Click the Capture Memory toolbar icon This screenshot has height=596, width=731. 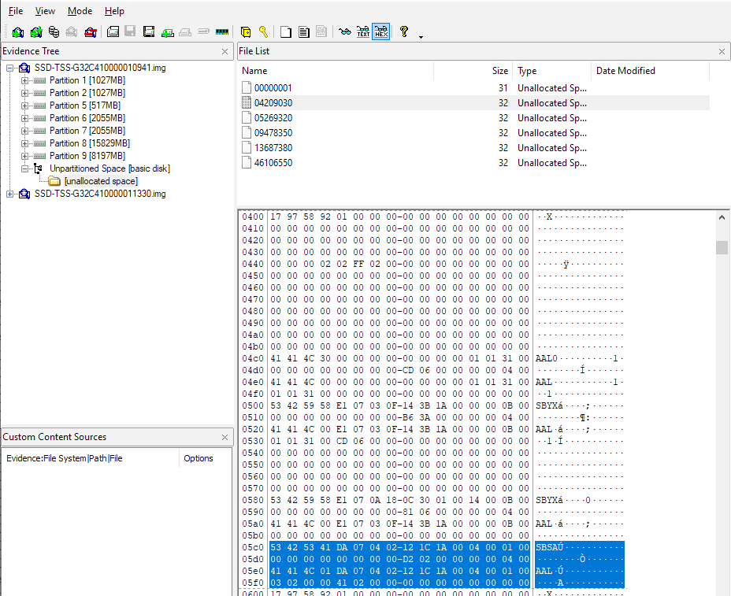pyautogui.click(x=221, y=32)
